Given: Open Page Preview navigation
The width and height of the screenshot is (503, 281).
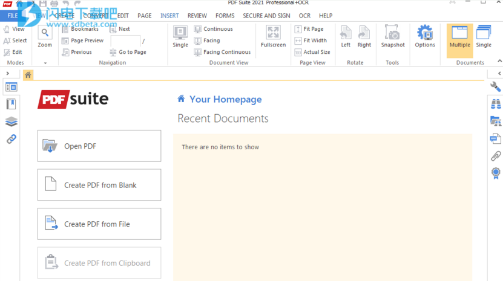Looking at the screenshot, I should (83, 40).
